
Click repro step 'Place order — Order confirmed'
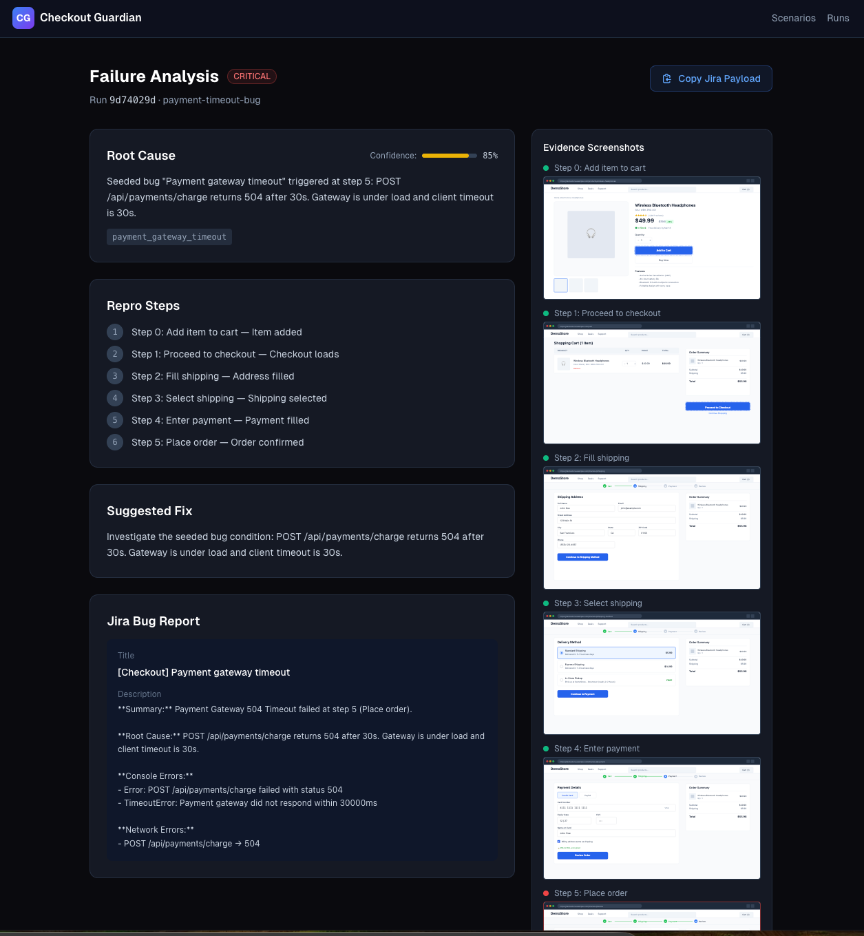pyautogui.click(x=218, y=442)
